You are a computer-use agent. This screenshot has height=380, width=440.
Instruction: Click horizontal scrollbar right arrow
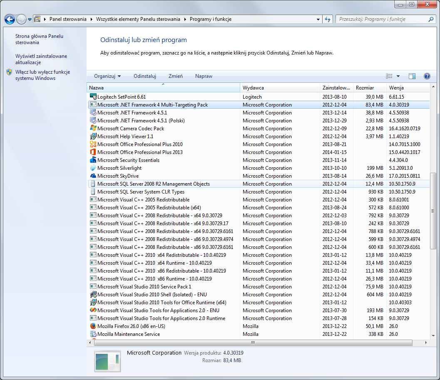(x=426, y=343)
